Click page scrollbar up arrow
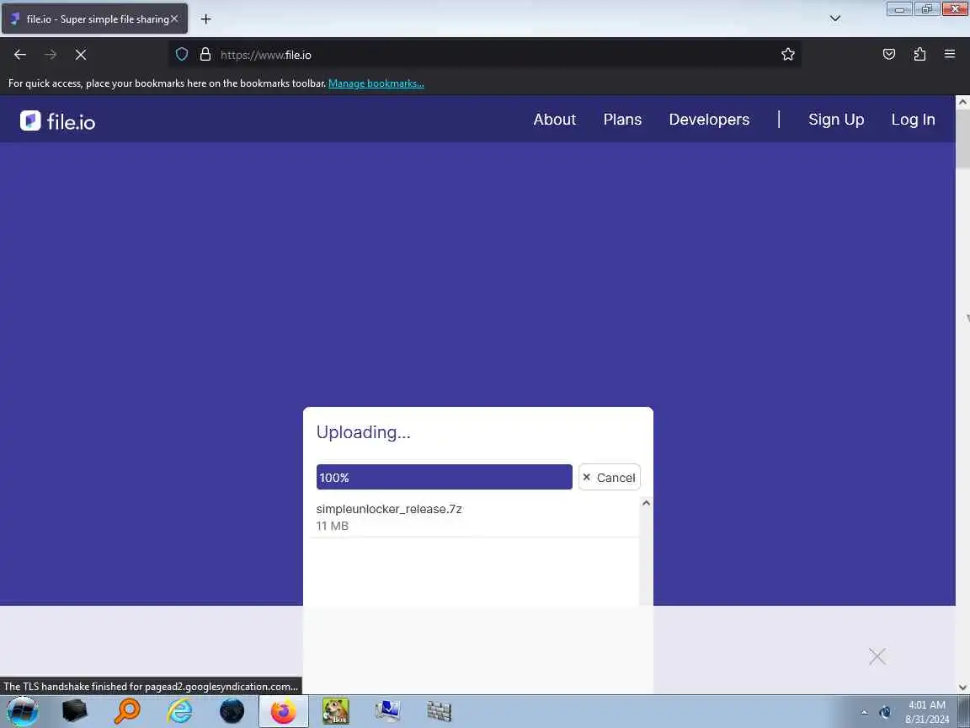The image size is (970, 728). [x=962, y=102]
